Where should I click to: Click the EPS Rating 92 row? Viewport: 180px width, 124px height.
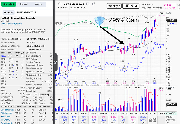click(x=39, y=53)
